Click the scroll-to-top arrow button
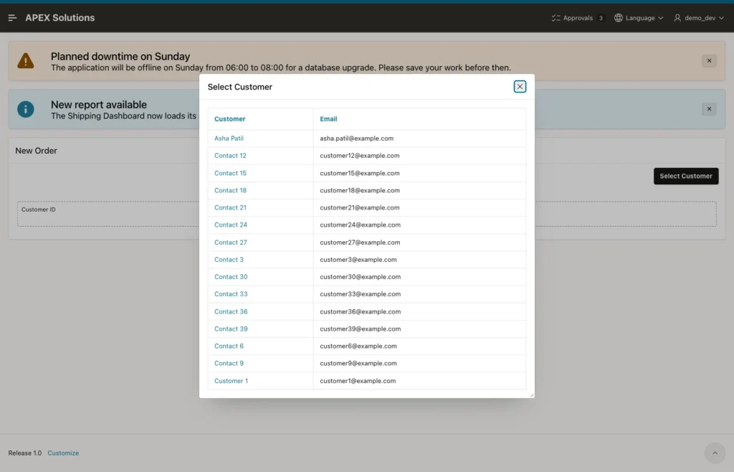The width and height of the screenshot is (734, 472). click(x=715, y=453)
